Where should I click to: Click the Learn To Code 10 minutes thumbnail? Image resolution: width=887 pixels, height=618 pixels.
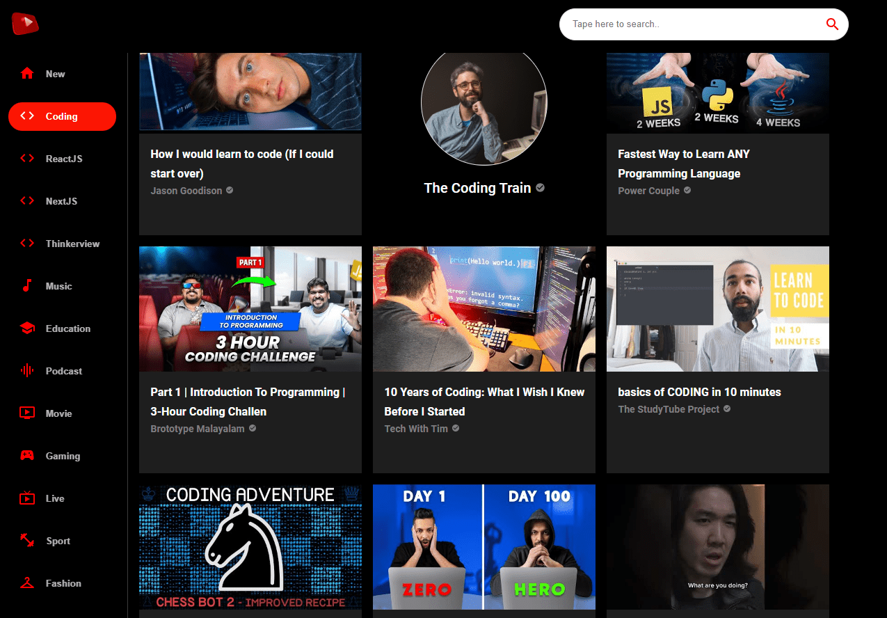[718, 309]
